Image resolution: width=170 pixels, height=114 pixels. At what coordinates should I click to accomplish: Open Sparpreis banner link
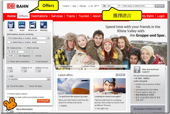(x=110, y=66)
